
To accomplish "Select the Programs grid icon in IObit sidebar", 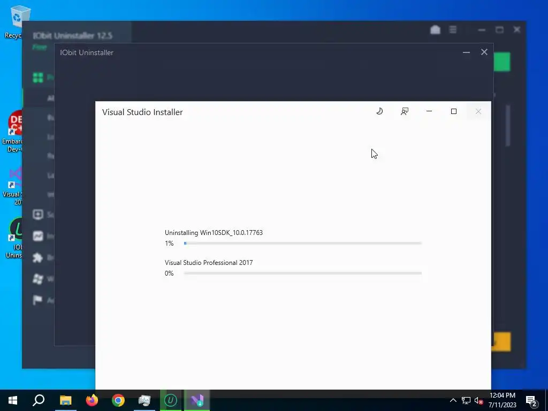I will pos(38,77).
